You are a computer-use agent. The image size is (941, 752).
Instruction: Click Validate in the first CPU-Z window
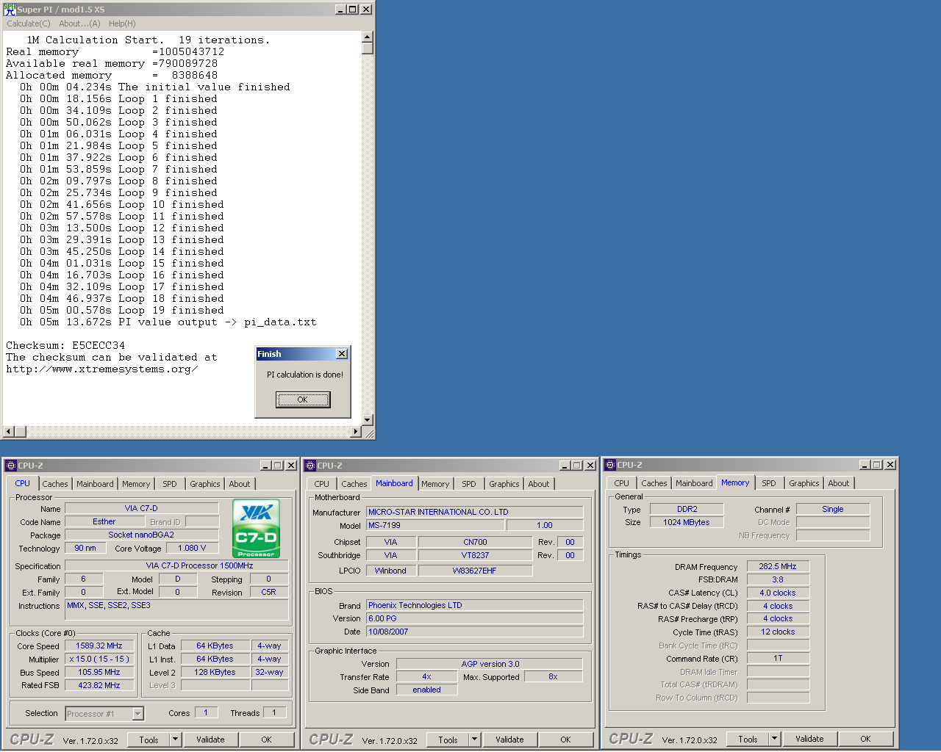click(x=210, y=740)
